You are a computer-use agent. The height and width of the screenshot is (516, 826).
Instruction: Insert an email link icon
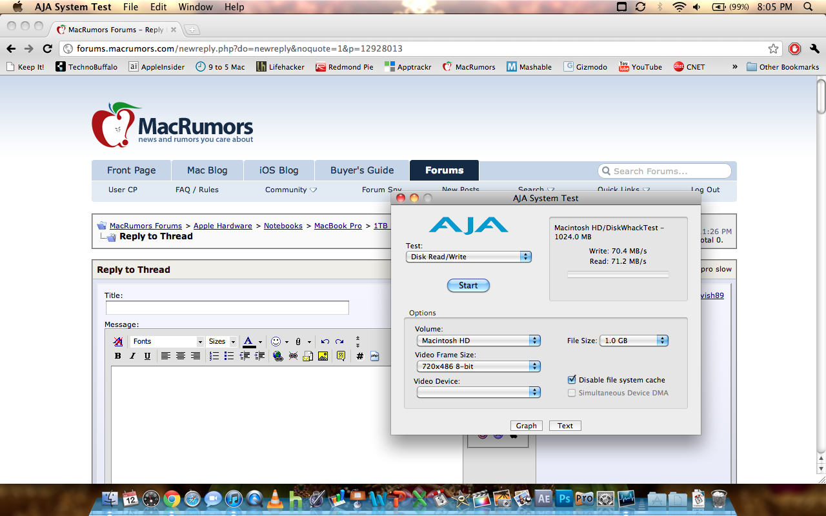coord(308,356)
